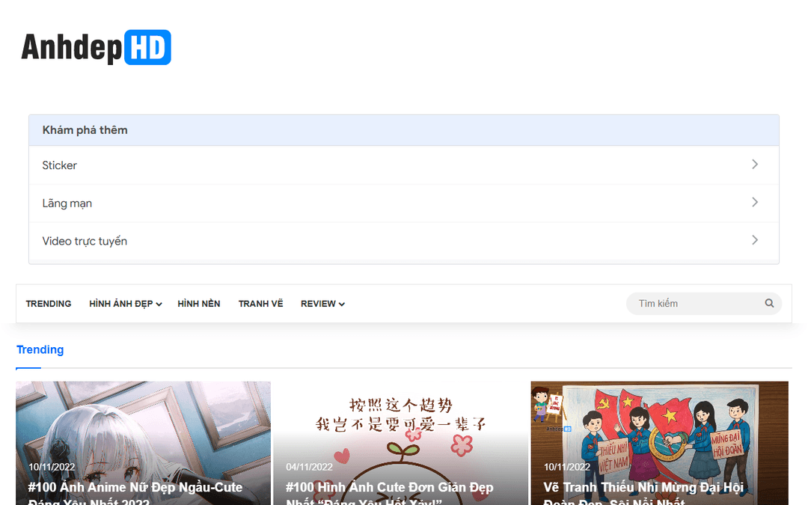Open the TRENDING menu item

[49, 304]
